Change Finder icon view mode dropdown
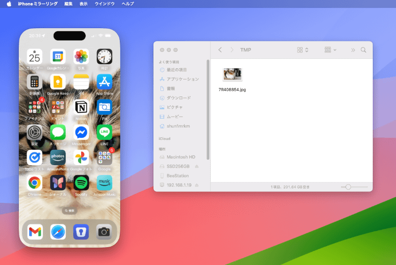Viewport: 396px width, 265px height. pyautogui.click(x=303, y=50)
